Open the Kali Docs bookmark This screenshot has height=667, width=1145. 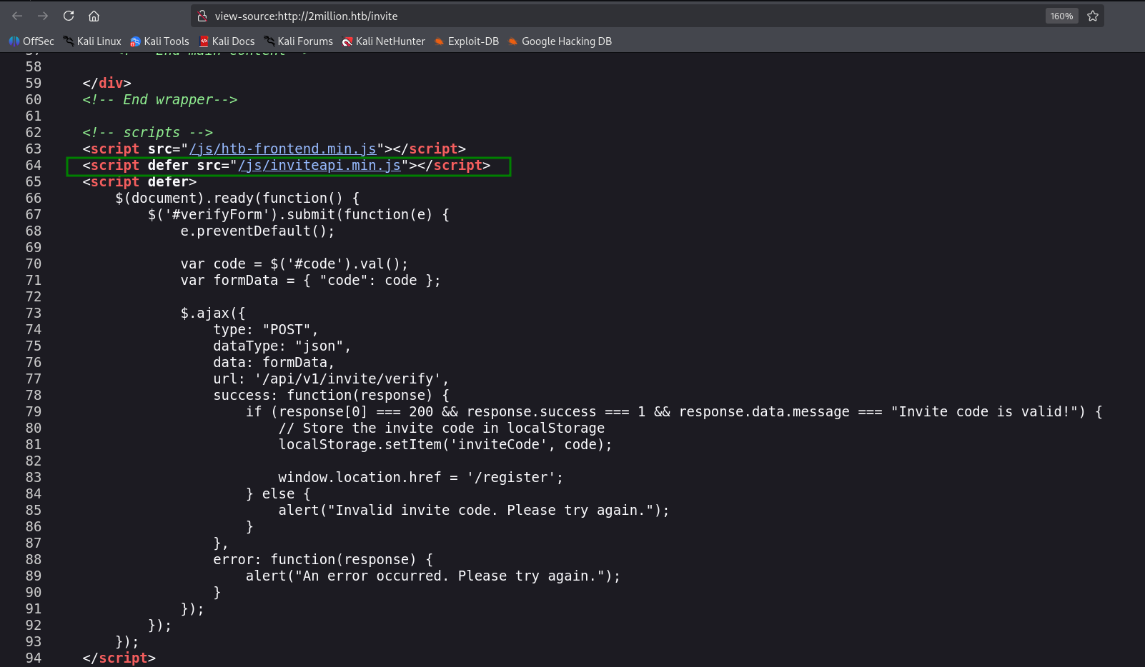[x=227, y=41]
